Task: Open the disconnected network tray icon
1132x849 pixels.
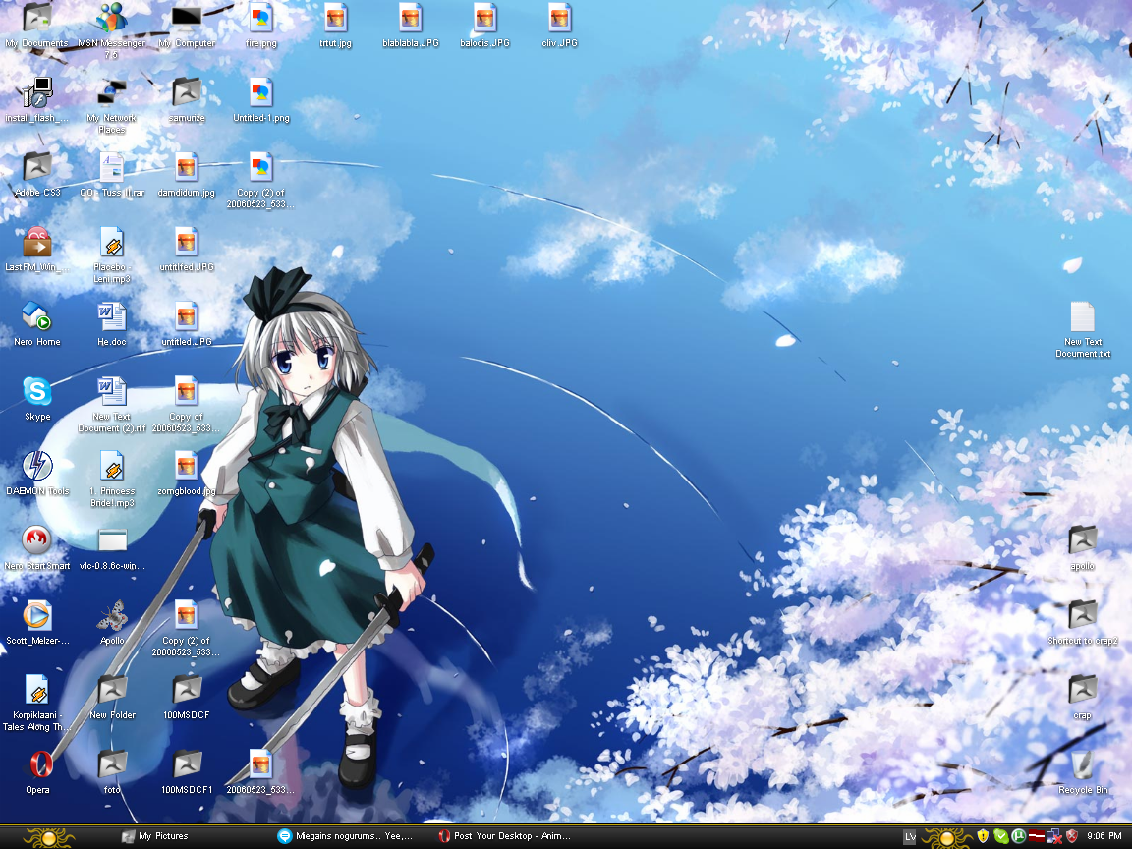Action: coord(1054,836)
